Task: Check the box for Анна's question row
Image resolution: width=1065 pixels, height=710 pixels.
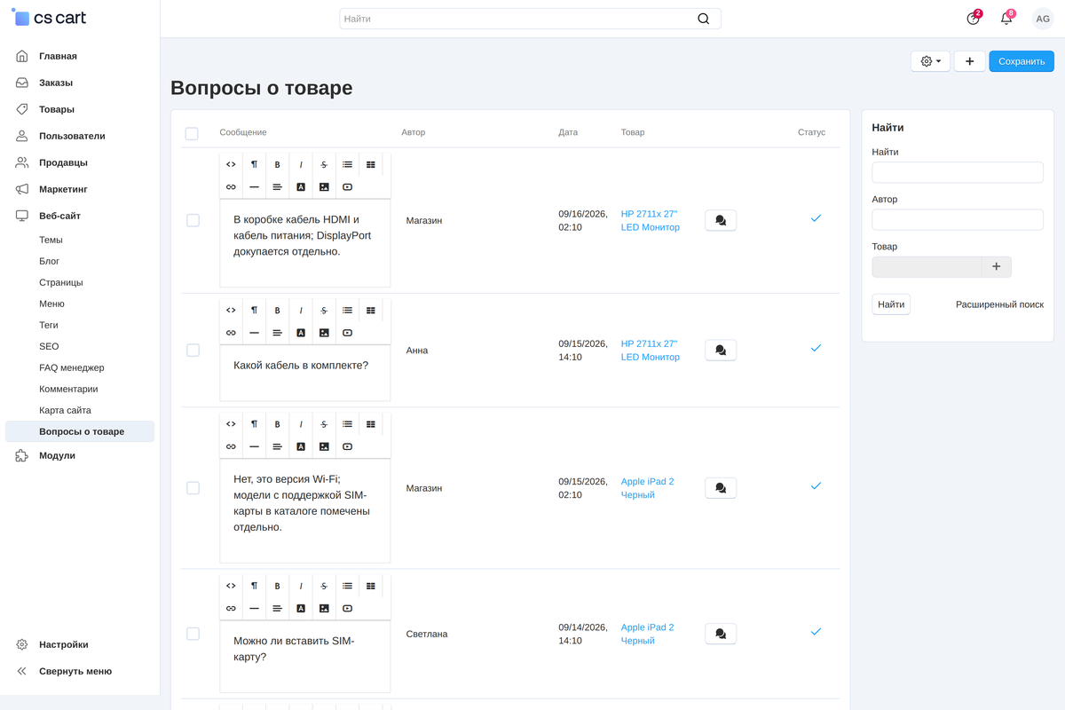Action: (x=193, y=351)
